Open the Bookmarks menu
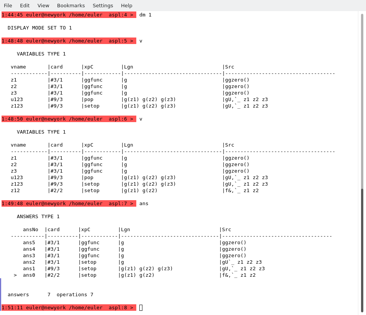 [71, 5]
